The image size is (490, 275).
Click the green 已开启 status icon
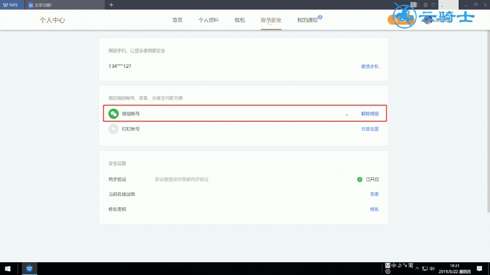[360, 179]
